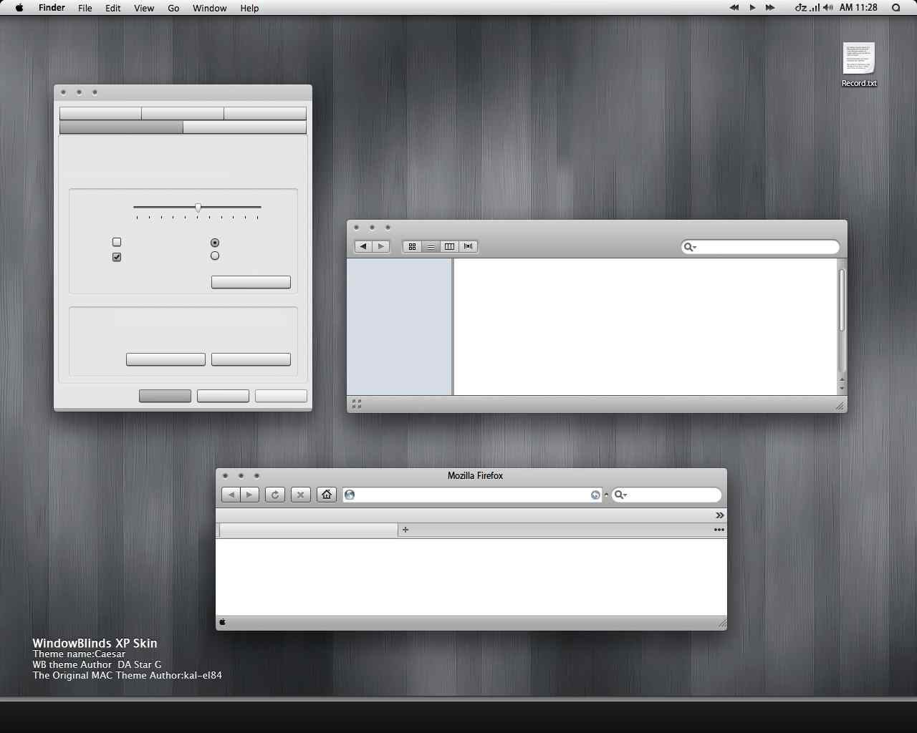Switch file browser to list view

(x=431, y=246)
